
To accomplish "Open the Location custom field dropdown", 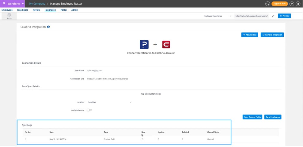I will point(109,102).
